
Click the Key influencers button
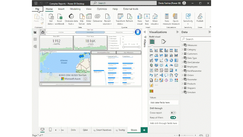[x=128, y=53]
